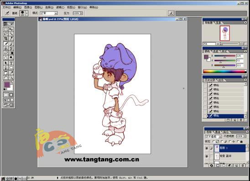The width and height of the screenshot is (250, 181).
Task: Swap foreground and background colors
Action: point(12,82)
